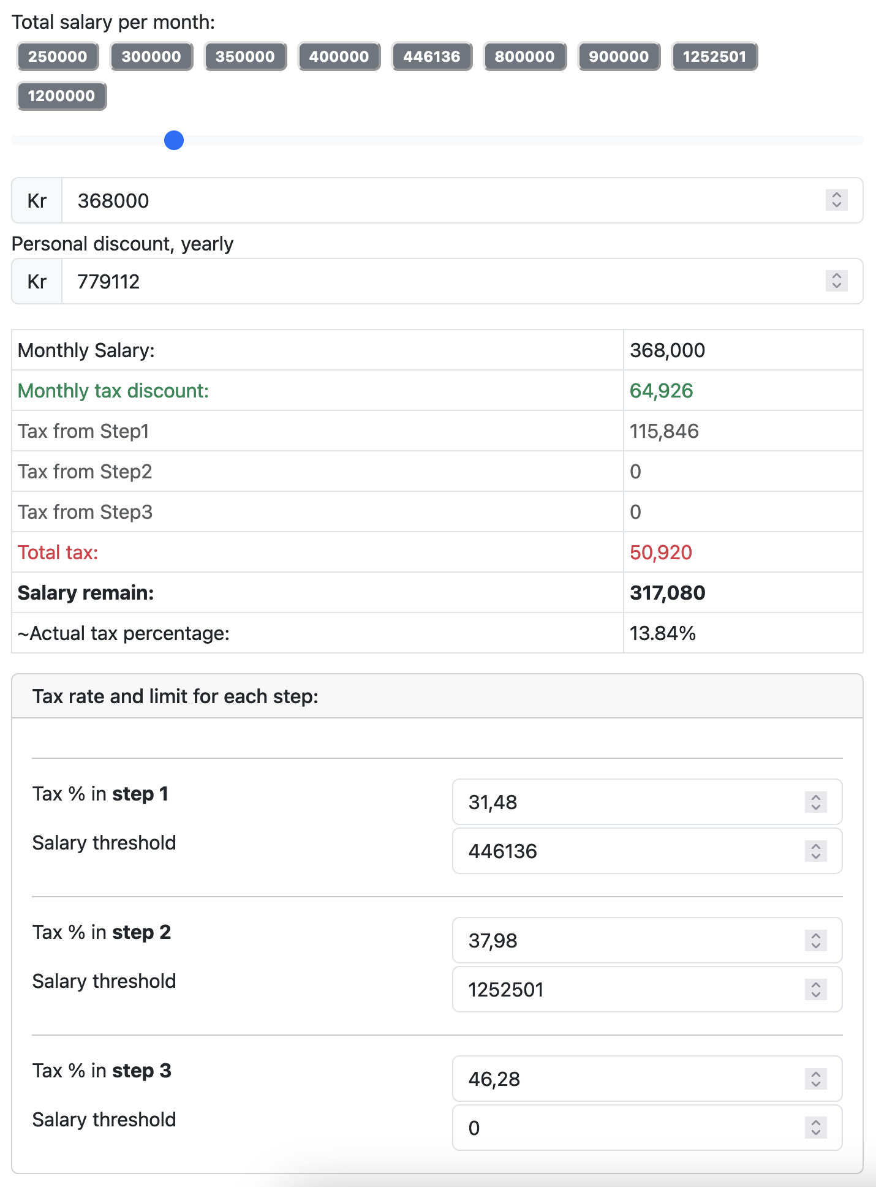Choose the 900000 salary preset
Screen dimensions: 876x1187
pyautogui.click(x=619, y=56)
